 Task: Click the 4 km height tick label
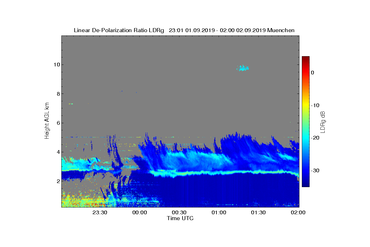pos(58,152)
